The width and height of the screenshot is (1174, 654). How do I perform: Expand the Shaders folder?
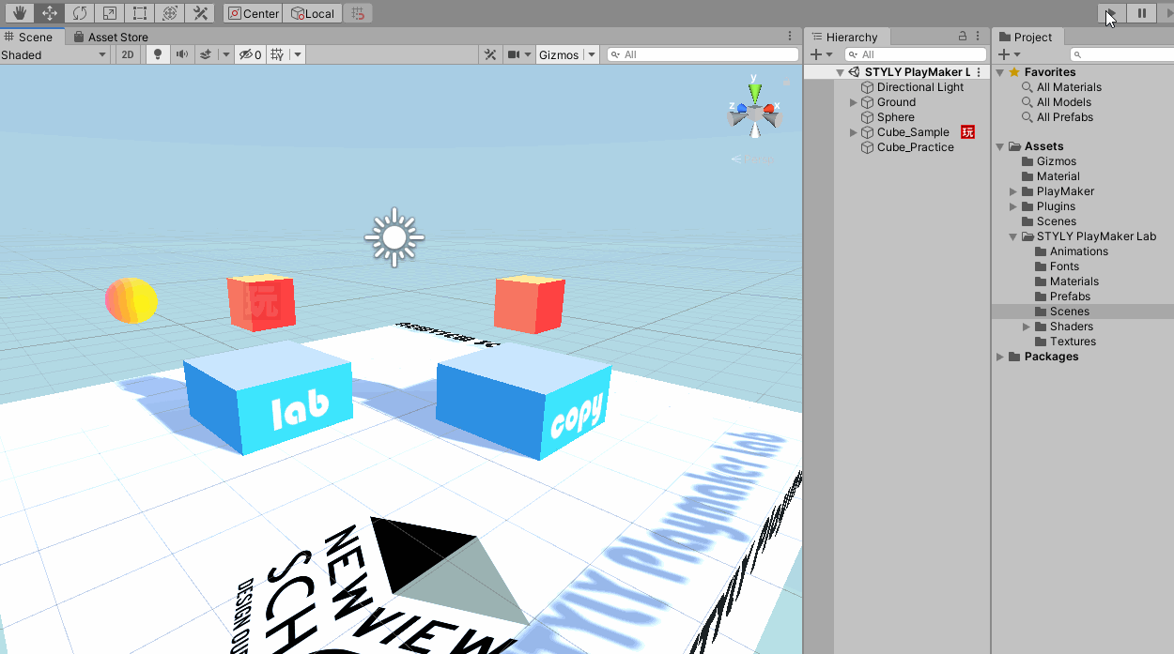1027,327
